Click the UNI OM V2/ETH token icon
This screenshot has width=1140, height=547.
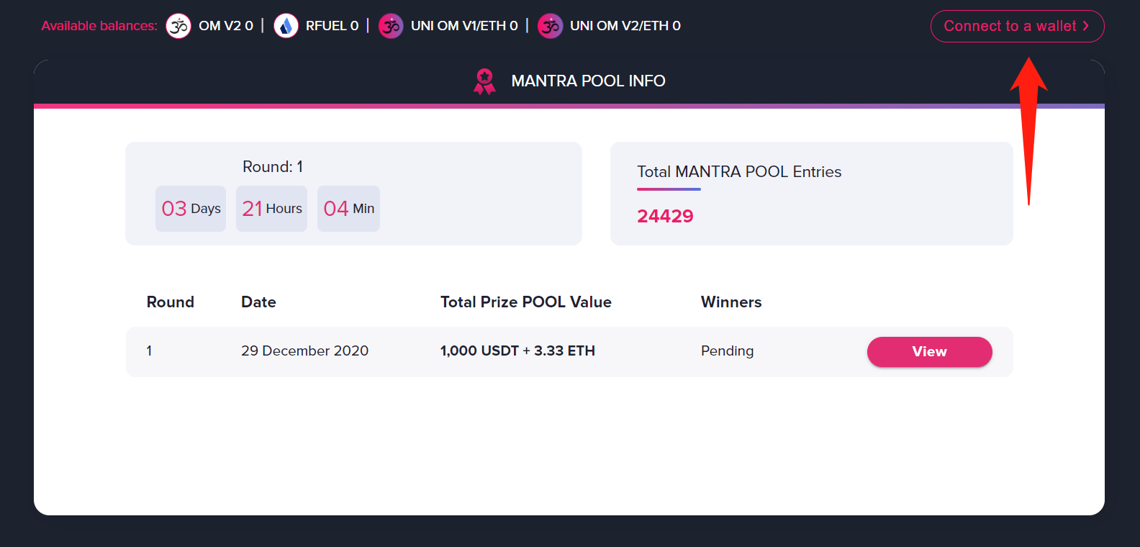coord(550,26)
